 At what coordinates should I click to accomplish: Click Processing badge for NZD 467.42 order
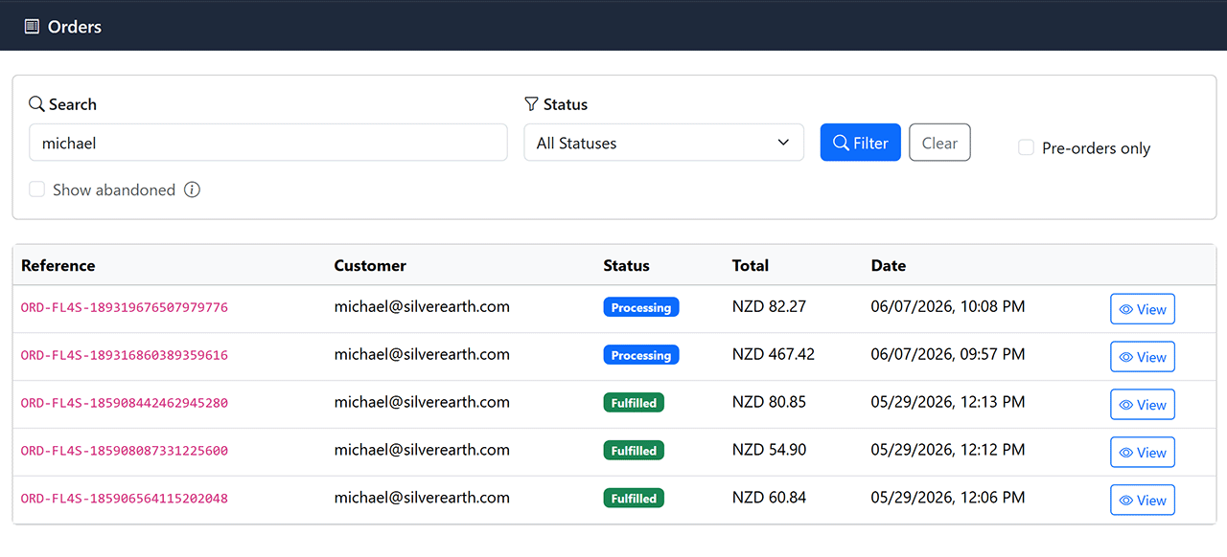pyautogui.click(x=641, y=355)
